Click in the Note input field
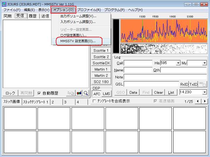This screenshot has width=210, height=157. 165,77
